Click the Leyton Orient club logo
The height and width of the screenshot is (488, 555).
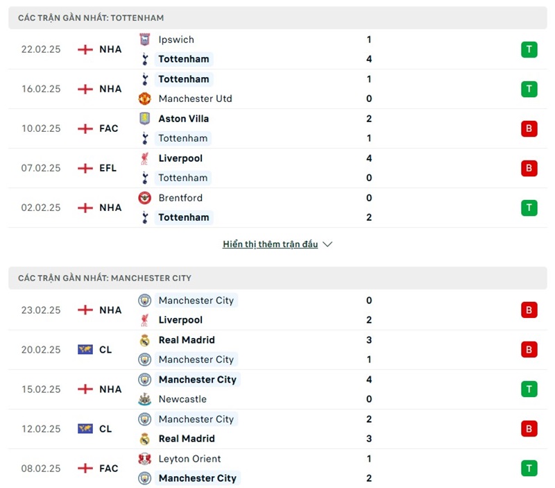(x=144, y=459)
